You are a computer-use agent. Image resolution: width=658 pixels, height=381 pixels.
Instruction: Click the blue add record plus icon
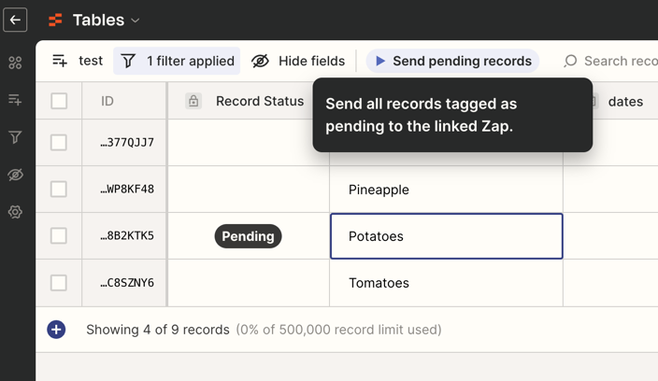(56, 330)
